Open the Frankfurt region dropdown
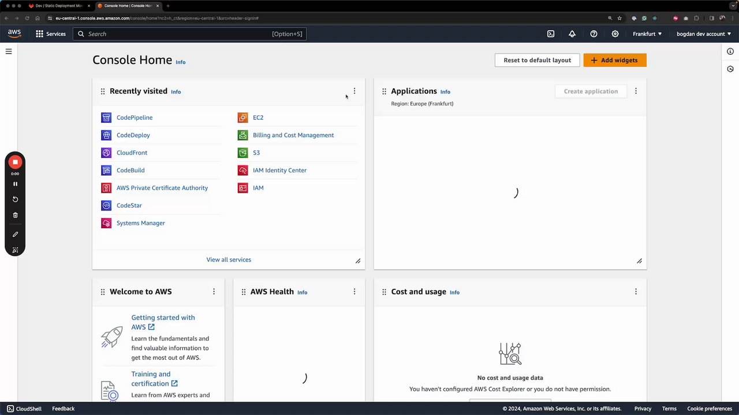 tap(647, 34)
